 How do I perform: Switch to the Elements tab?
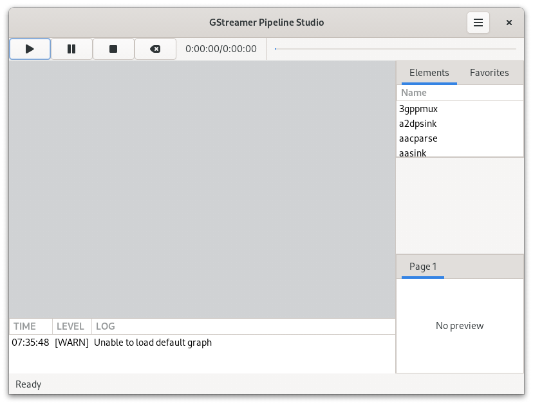point(429,73)
